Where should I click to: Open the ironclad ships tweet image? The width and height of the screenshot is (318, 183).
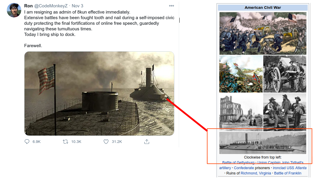click(99, 93)
